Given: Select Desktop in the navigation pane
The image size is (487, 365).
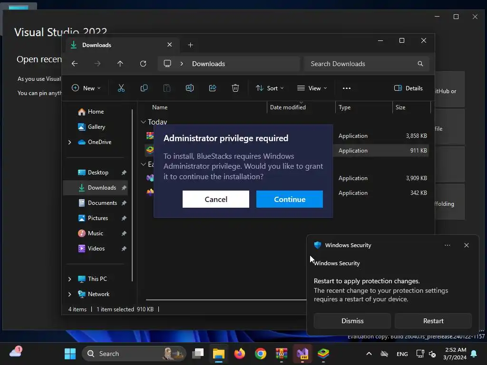Looking at the screenshot, I should click(95, 173).
